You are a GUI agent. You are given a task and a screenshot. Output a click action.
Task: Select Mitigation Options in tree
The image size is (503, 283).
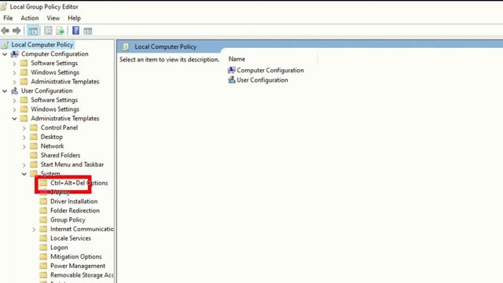coord(76,257)
